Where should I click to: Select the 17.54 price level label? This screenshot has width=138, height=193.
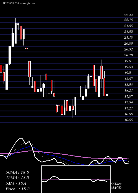point(129,102)
